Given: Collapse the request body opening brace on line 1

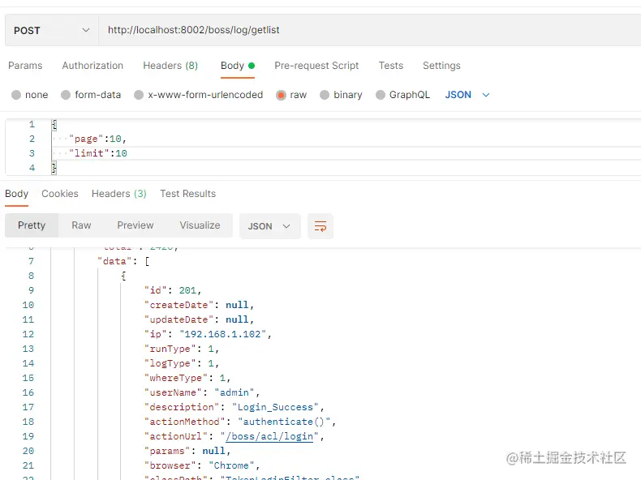Looking at the screenshot, I should point(54,124).
